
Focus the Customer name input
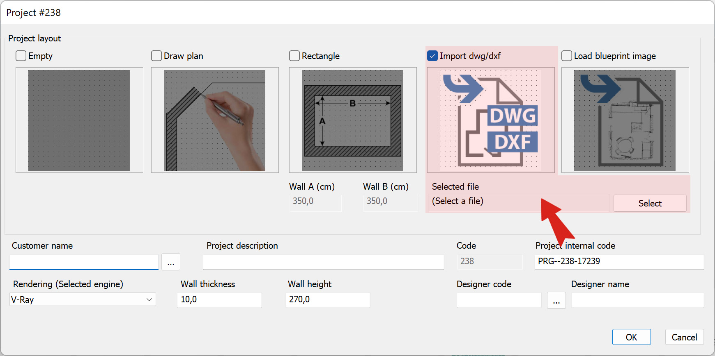pyautogui.click(x=84, y=262)
